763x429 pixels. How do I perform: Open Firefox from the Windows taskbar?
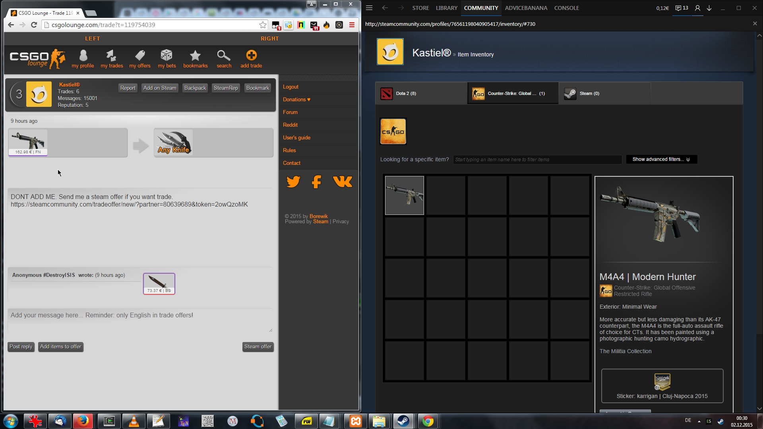pos(83,421)
